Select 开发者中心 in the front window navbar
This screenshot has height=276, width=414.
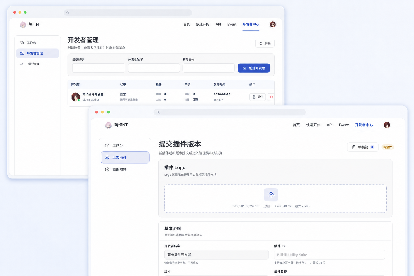point(364,125)
